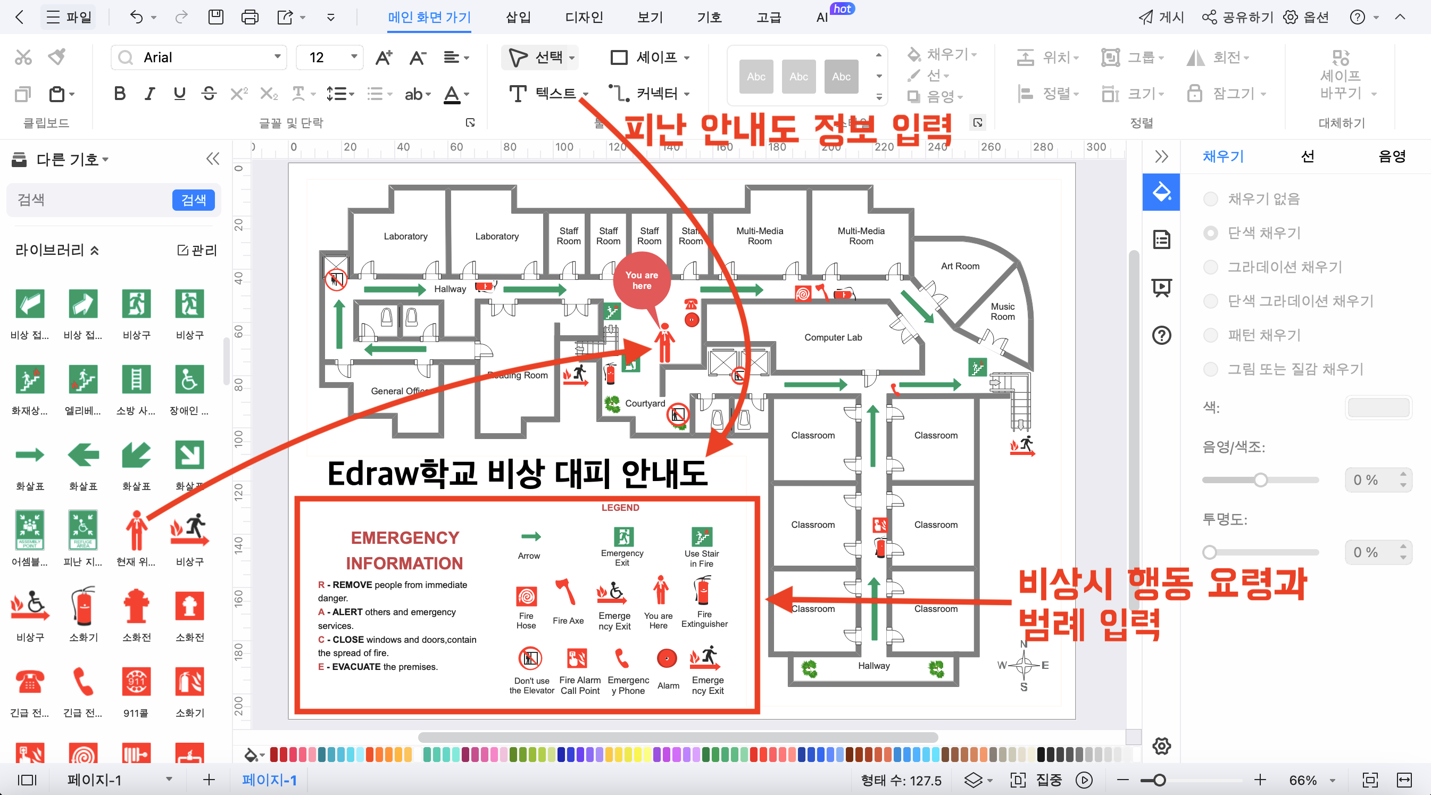This screenshot has height=795, width=1431.
Task: Click the blue 검색 search button
Action: [193, 200]
